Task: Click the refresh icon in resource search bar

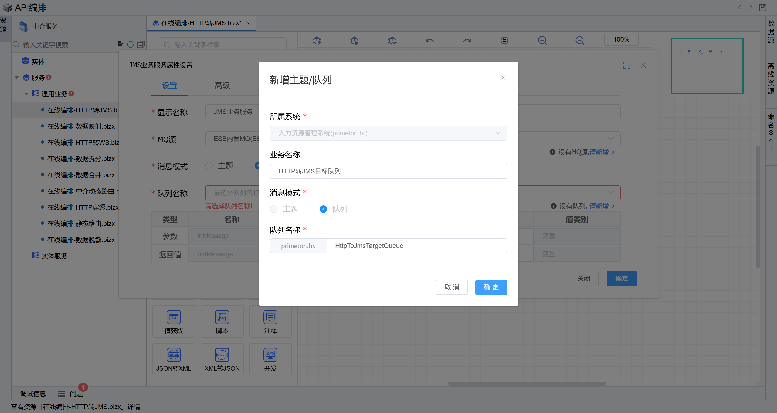Action: click(130, 44)
